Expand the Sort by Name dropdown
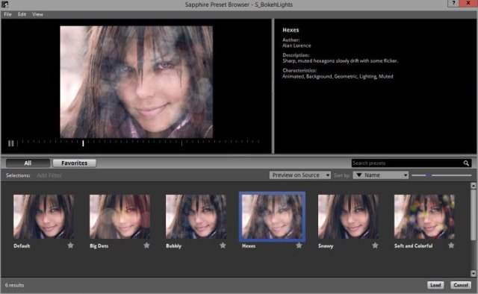Screen dimensions: 478x294 coord(381,175)
